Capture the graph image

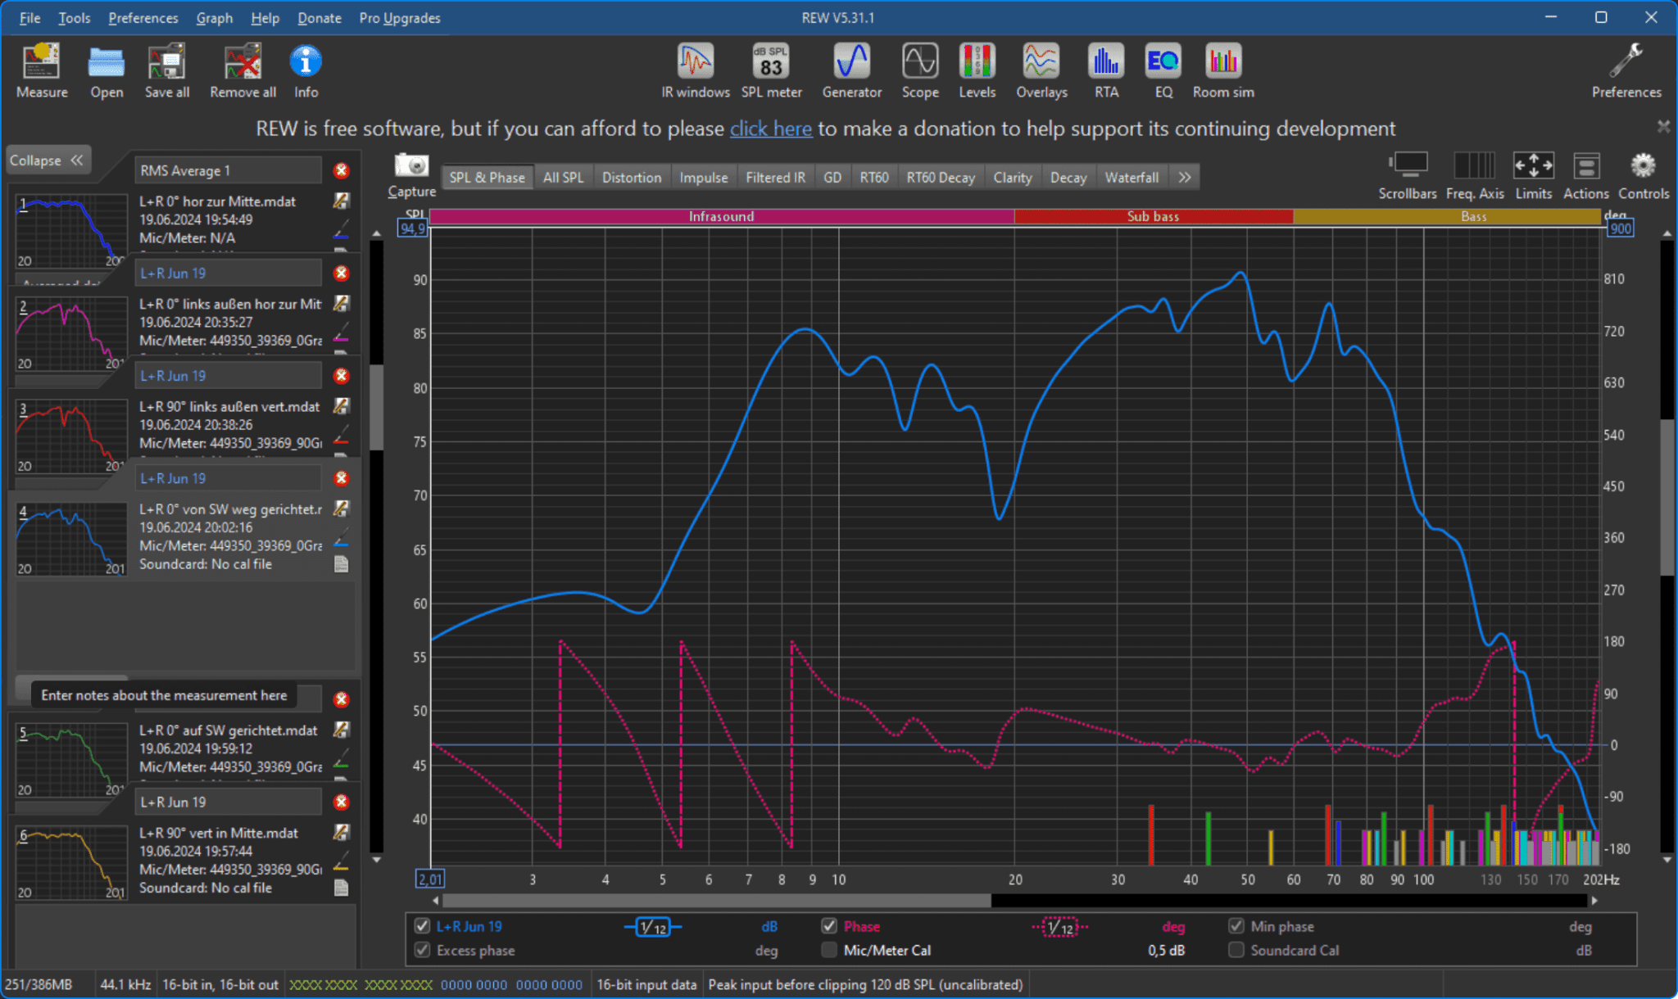click(x=411, y=175)
